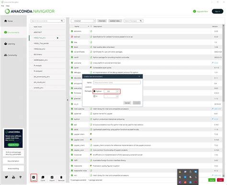Image resolution: width=227 pixels, height=185 pixels.
Task: Click the T type column header
Action: point(91,26)
